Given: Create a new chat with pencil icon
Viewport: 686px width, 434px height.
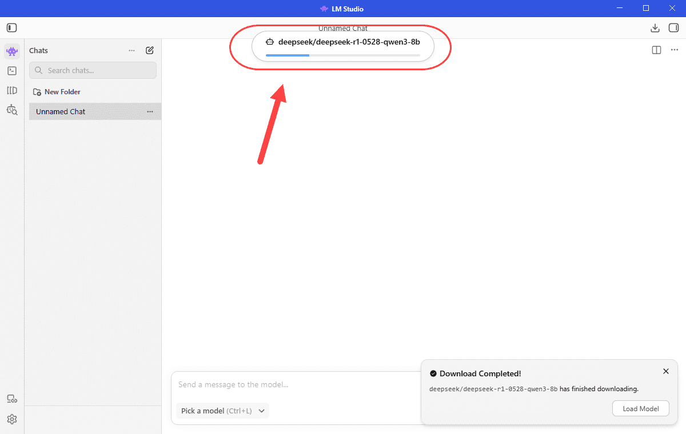Looking at the screenshot, I should pyautogui.click(x=150, y=50).
